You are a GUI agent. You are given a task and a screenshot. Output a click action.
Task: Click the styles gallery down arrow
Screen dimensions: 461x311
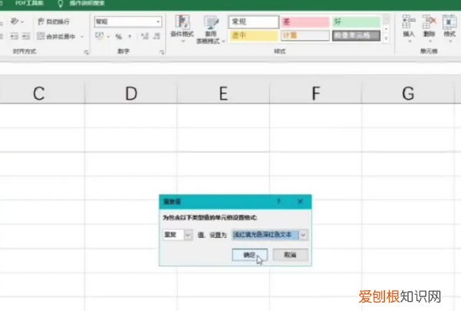coord(386,29)
